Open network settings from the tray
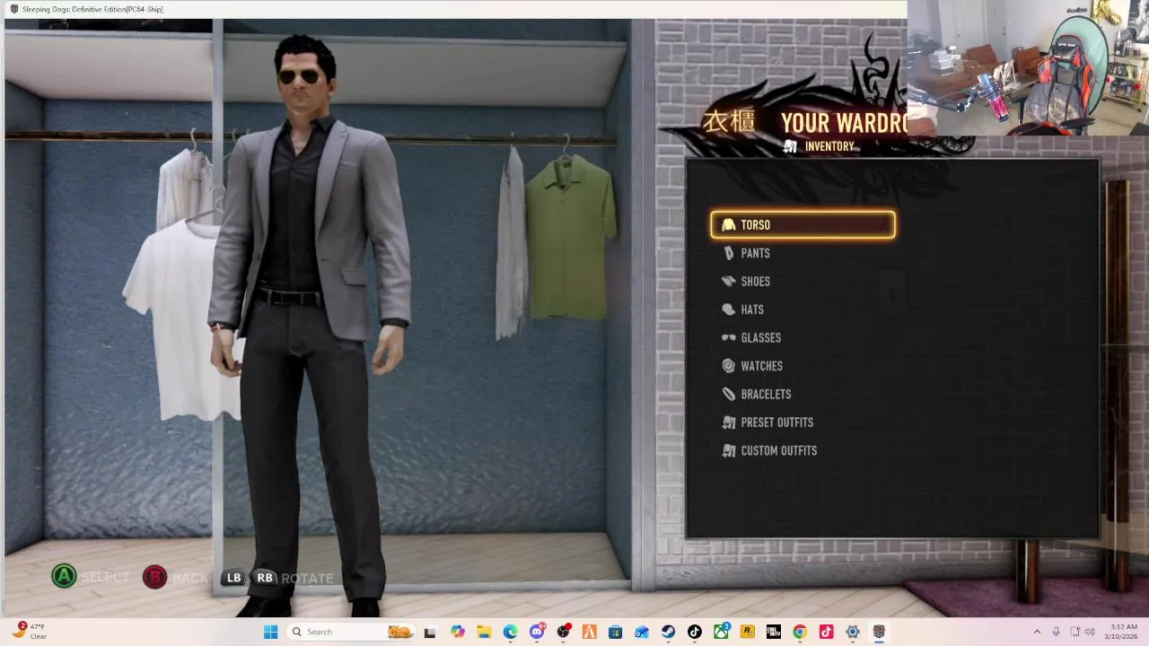 tap(1074, 632)
